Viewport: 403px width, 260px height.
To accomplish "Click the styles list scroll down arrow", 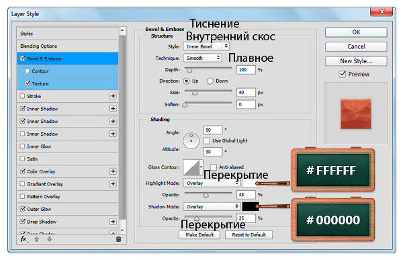I will (x=122, y=230).
